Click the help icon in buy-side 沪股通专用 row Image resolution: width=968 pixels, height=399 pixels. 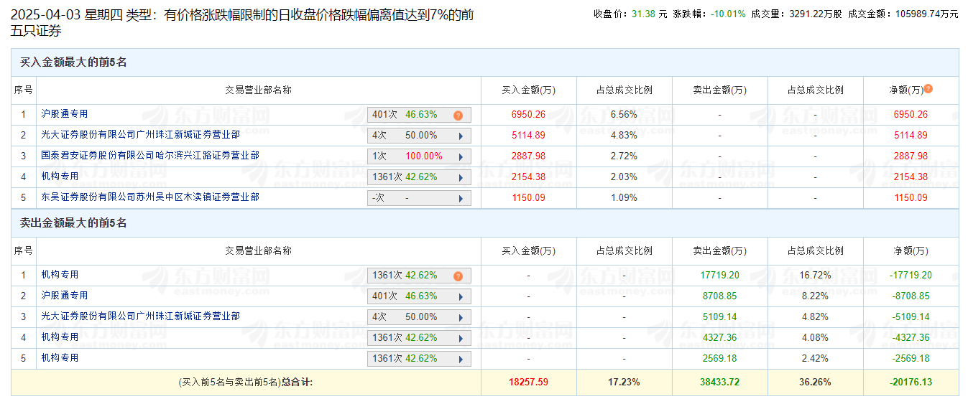coord(458,115)
